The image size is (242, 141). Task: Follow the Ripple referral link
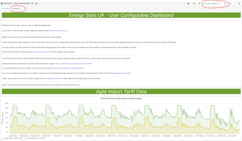point(124,73)
